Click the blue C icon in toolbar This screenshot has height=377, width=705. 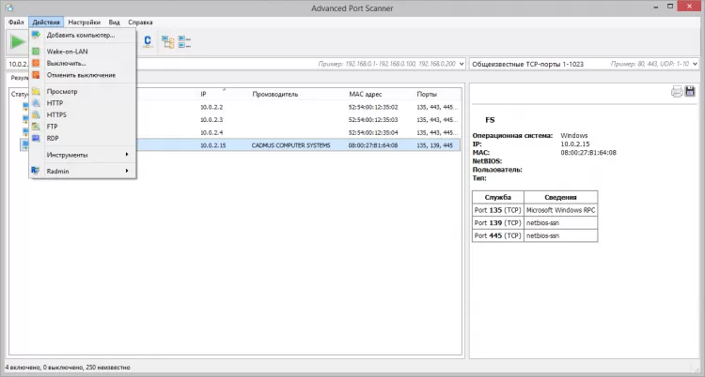(x=148, y=41)
